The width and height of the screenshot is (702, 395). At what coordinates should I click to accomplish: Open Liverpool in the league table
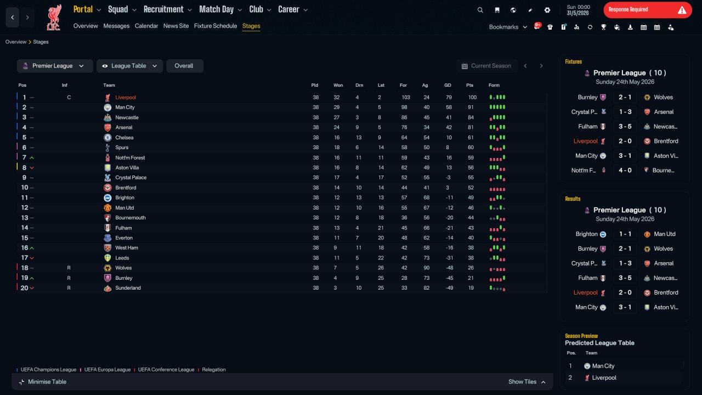click(x=126, y=98)
